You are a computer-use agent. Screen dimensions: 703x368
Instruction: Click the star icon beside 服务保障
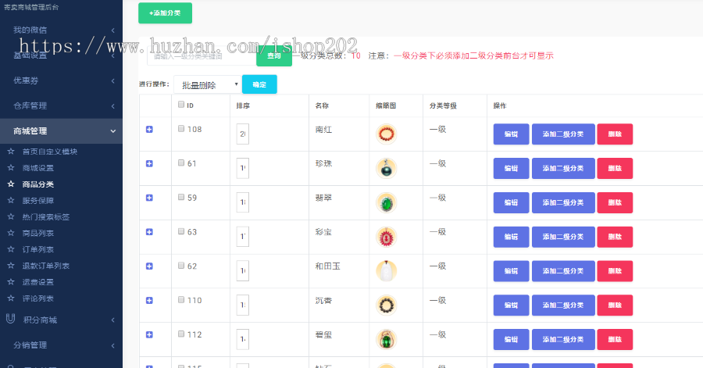coord(11,201)
